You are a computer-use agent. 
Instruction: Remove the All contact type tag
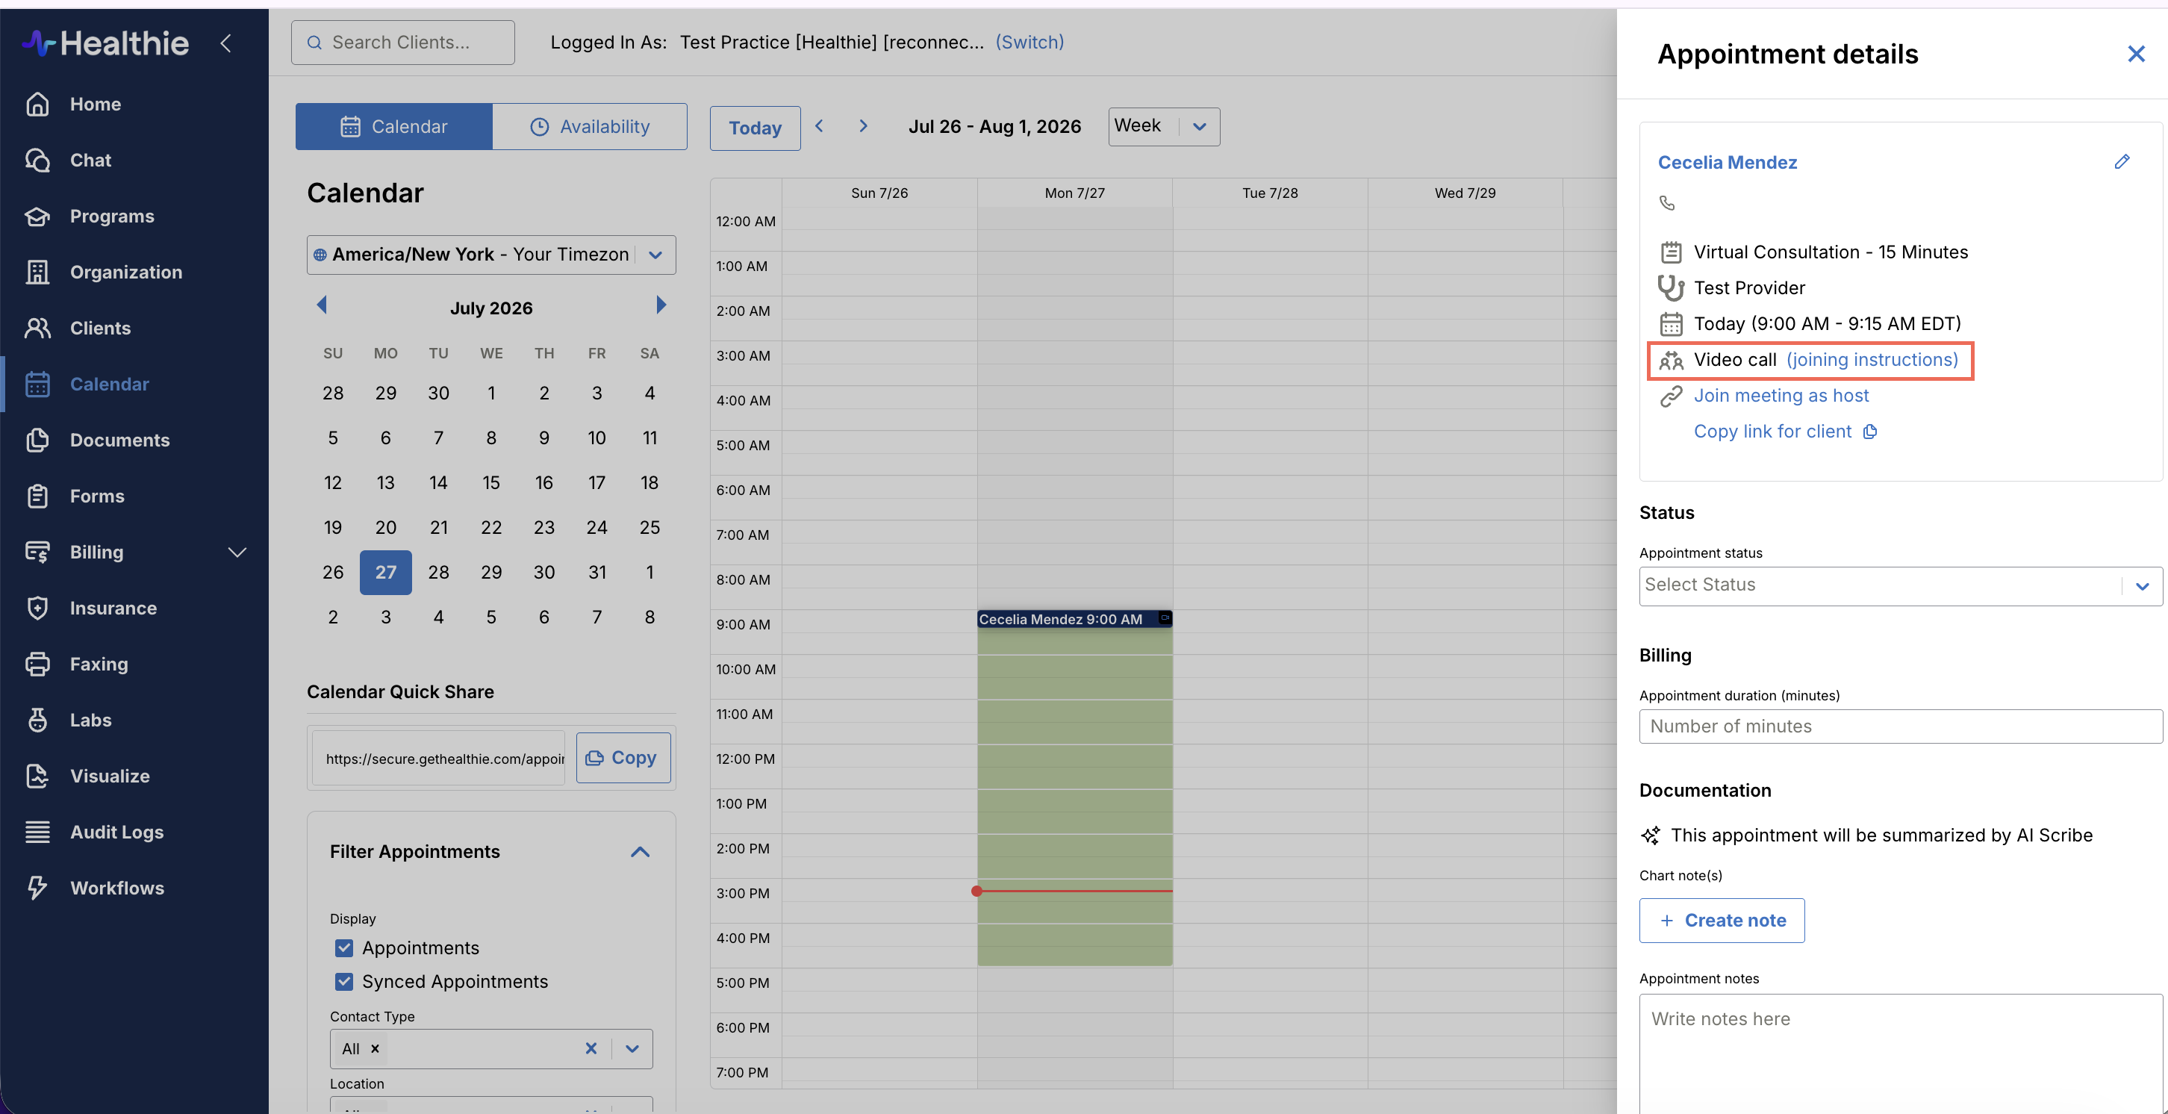(x=376, y=1048)
